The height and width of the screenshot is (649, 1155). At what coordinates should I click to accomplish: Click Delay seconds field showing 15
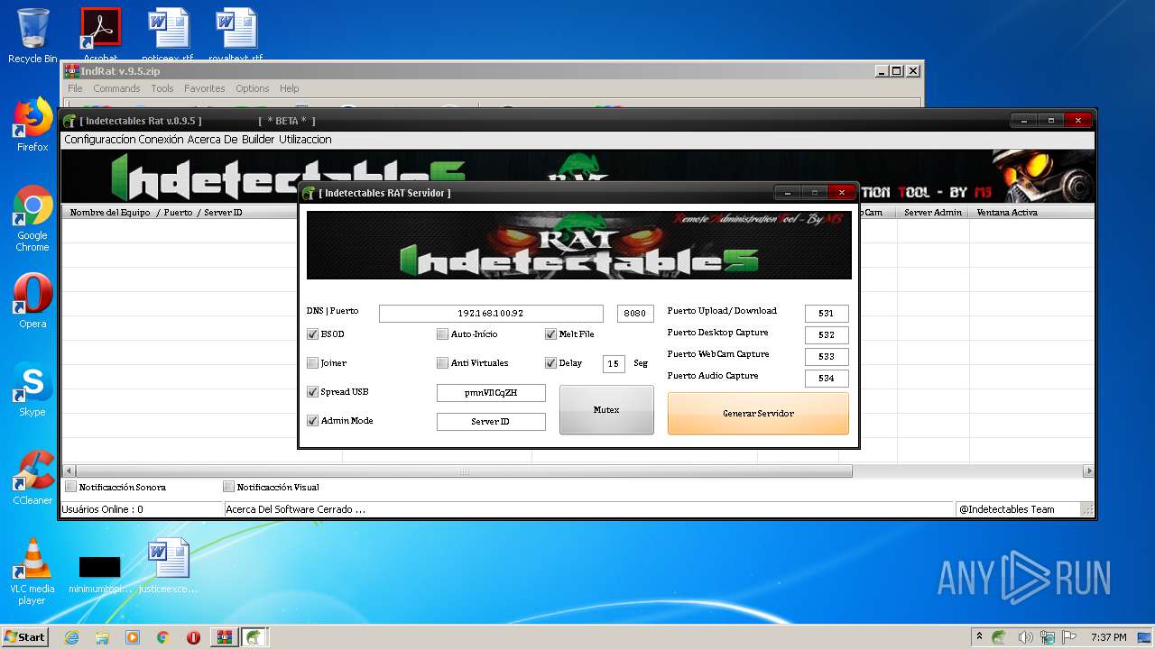pos(614,364)
